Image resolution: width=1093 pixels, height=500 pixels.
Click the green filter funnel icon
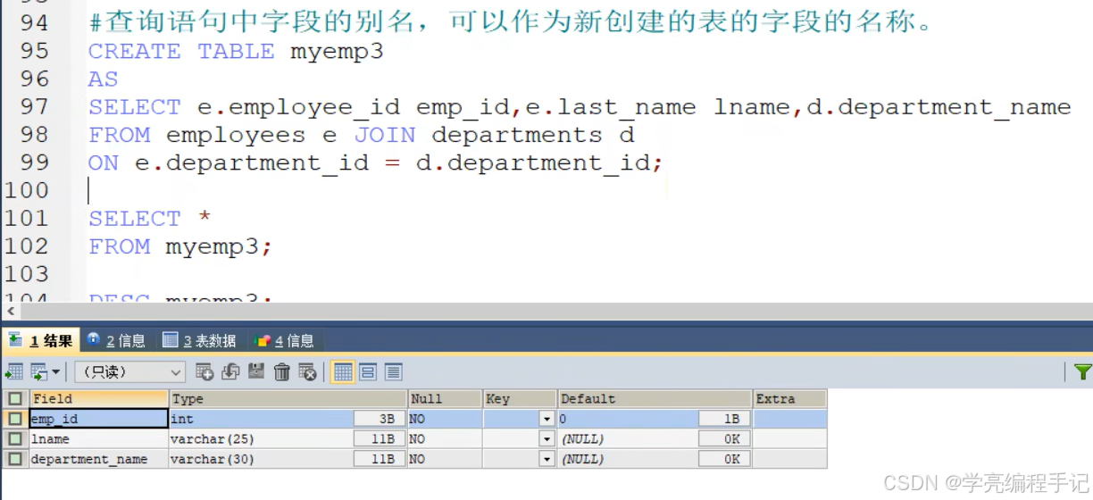point(1082,372)
